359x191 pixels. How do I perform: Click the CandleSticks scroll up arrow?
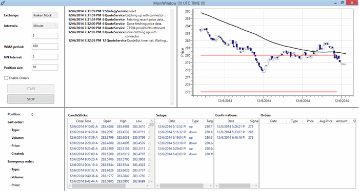(151, 121)
